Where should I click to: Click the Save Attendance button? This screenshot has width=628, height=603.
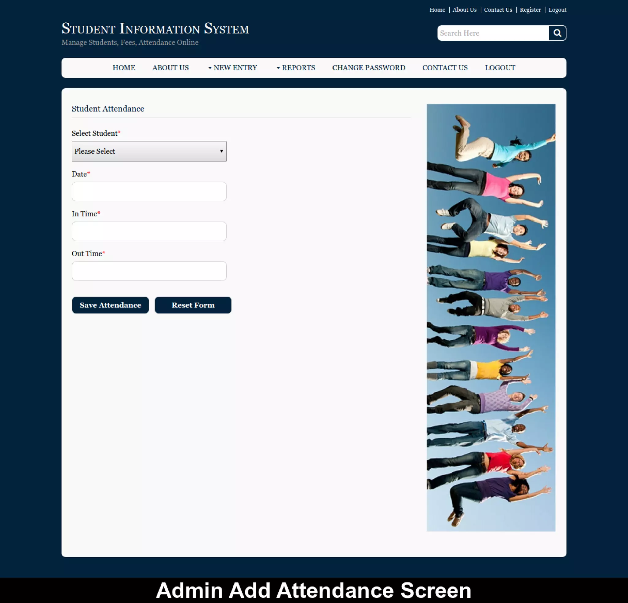110,305
